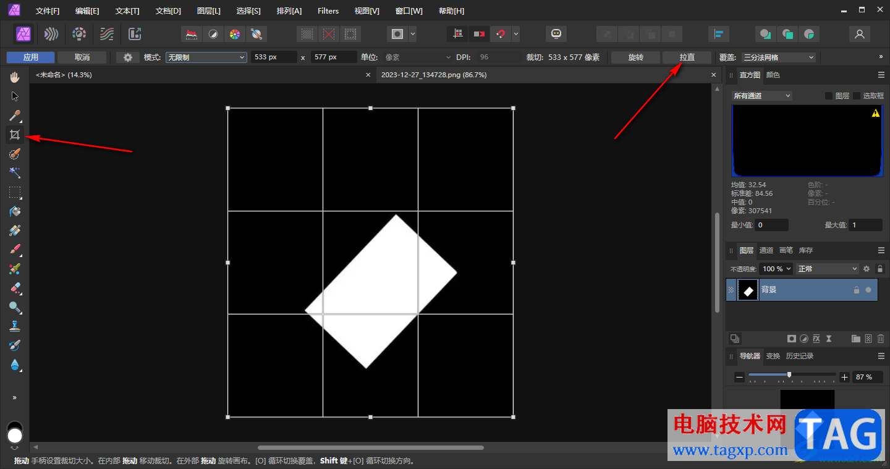This screenshot has height=469, width=890.
Task: Apply Auto White Balance icon
Action: pyautogui.click(x=256, y=34)
